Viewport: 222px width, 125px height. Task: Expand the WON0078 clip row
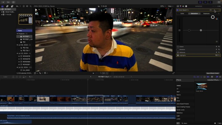click(x=19, y=56)
